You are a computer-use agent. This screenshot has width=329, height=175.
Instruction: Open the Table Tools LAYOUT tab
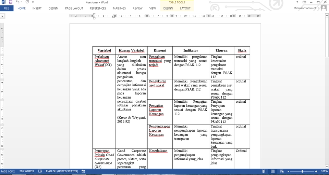(185, 8)
